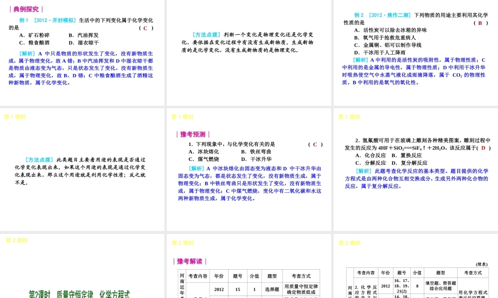Click the 填空题、简答题 综合应用题 cell
The height and width of the screenshot is (298, 498).
pyautogui.click(x=441, y=286)
